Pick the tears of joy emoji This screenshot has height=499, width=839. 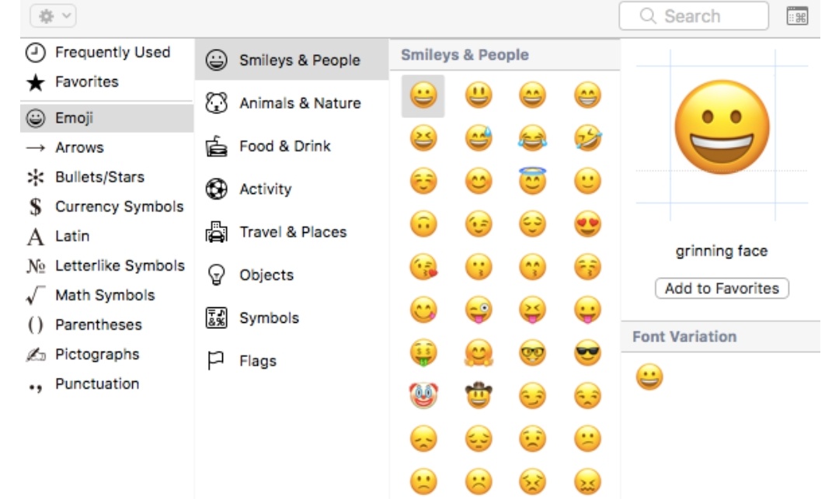point(532,139)
